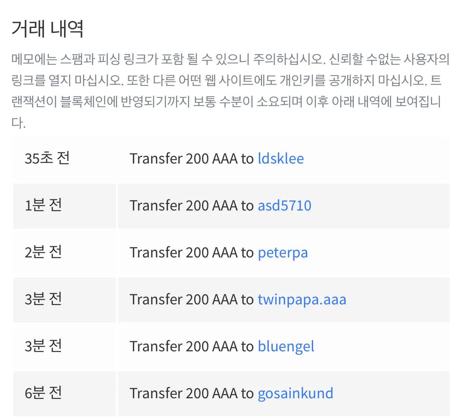Click the 2분 전 timestamp cell
The height and width of the screenshot is (418, 463).
click(x=64, y=253)
